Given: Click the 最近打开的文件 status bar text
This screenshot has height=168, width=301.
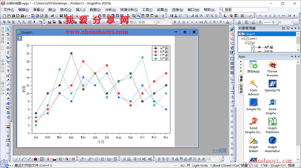Looking at the screenshot, I should 33,165.
